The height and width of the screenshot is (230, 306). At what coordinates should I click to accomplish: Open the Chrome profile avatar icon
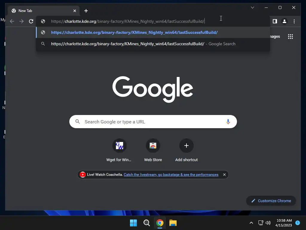coord(284,21)
